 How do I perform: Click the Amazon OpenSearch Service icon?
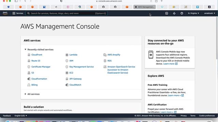tap(105, 67)
